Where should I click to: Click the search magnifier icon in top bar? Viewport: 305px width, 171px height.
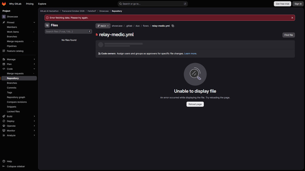coord(120,4)
